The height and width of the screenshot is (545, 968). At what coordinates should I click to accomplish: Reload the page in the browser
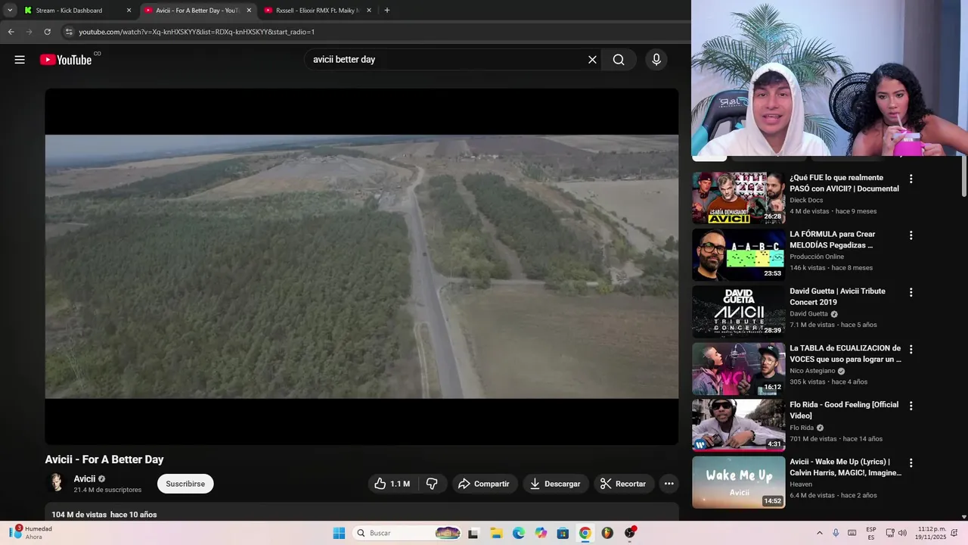point(47,32)
